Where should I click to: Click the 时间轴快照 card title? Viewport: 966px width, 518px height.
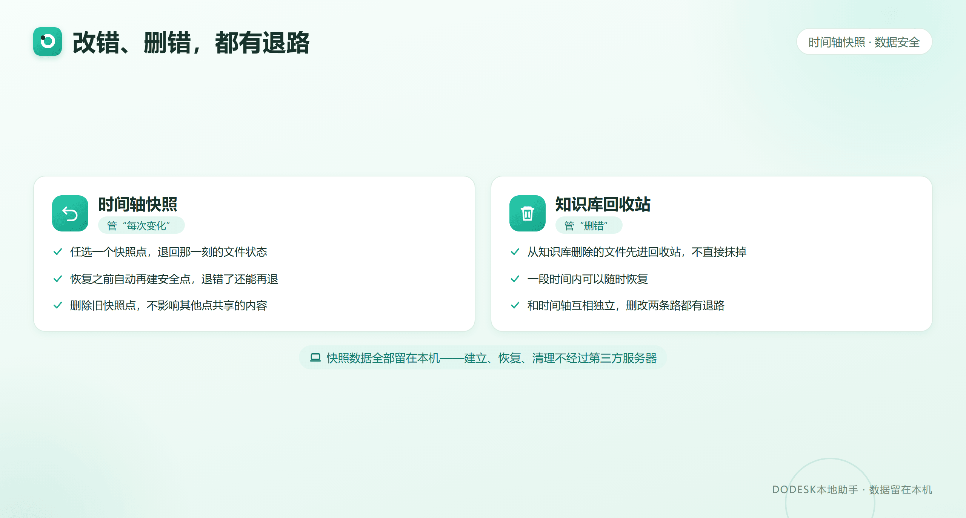coord(138,204)
